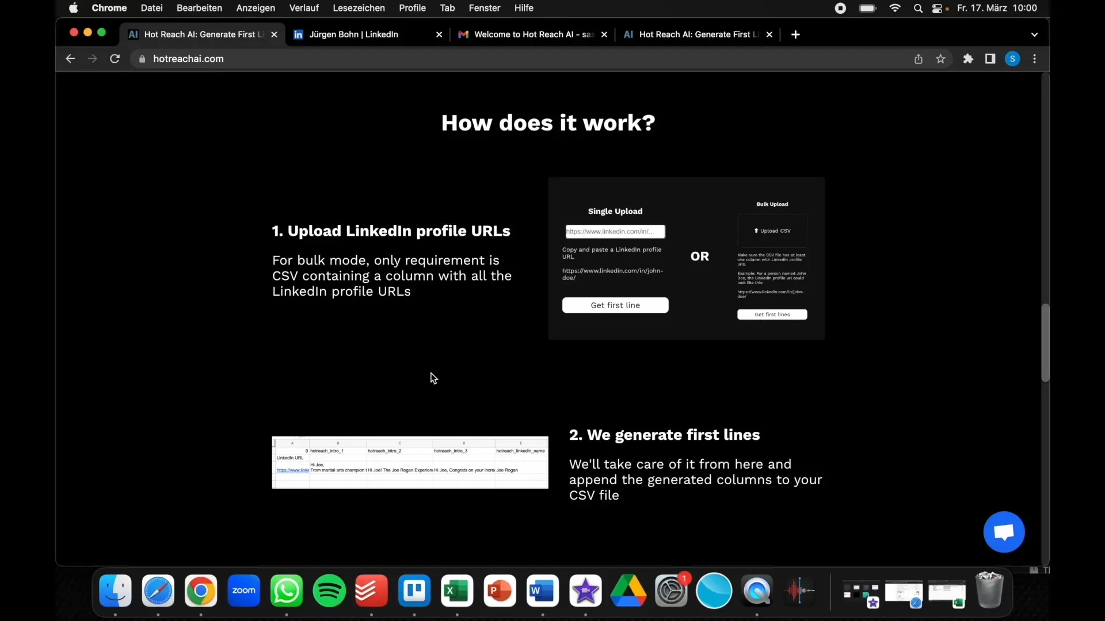Click the LinkedIn profile URL input field
This screenshot has height=621, width=1105.
click(615, 231)
